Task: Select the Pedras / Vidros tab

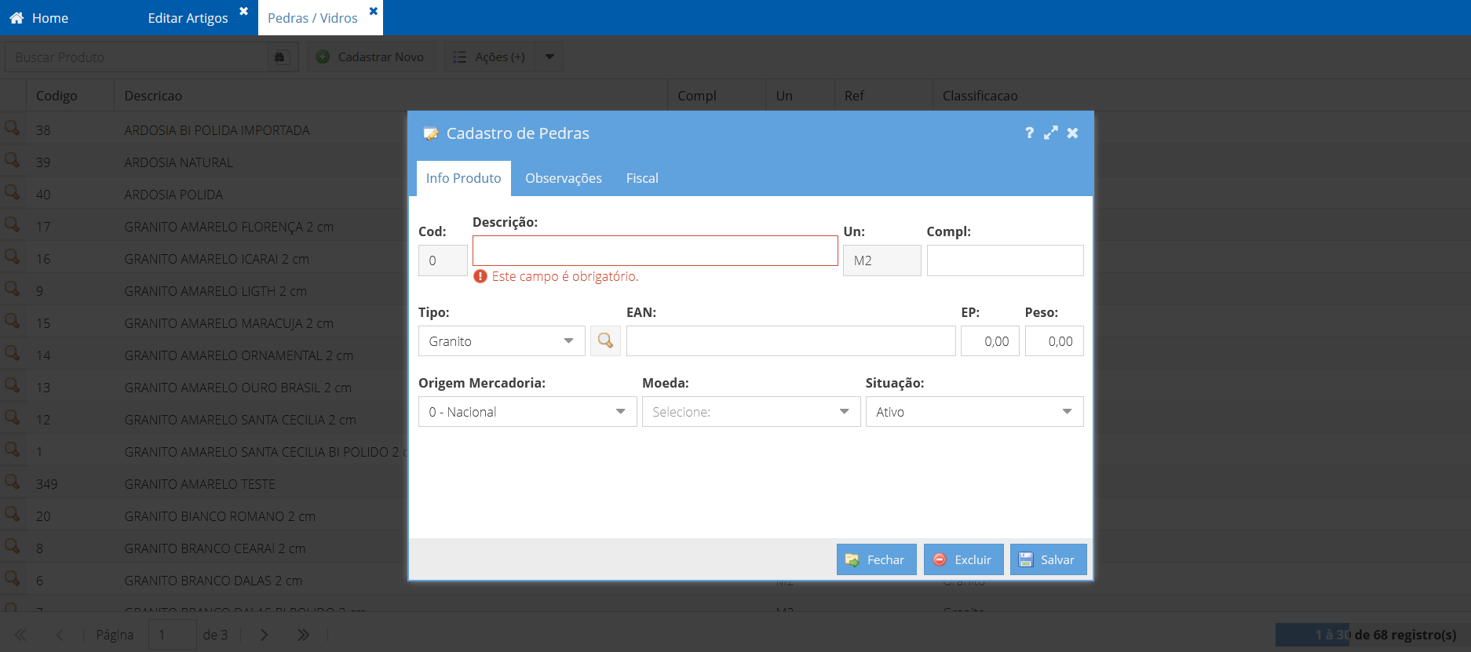Action: (x=312, y=18)
